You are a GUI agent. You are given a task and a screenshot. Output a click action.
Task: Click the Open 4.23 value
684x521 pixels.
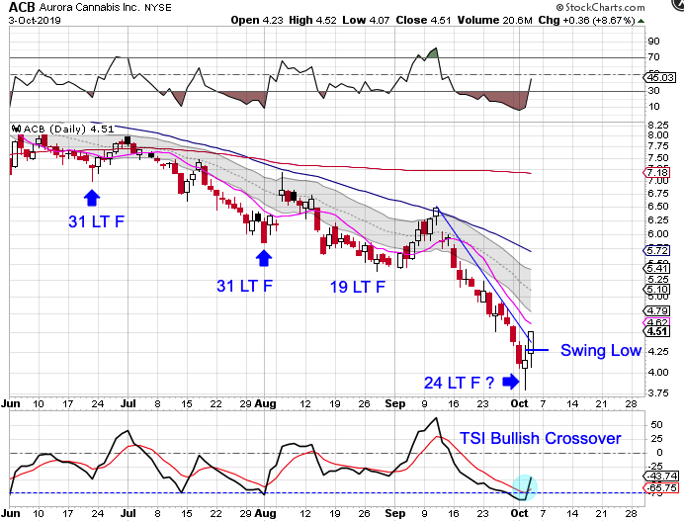click(x=257, y=20)
